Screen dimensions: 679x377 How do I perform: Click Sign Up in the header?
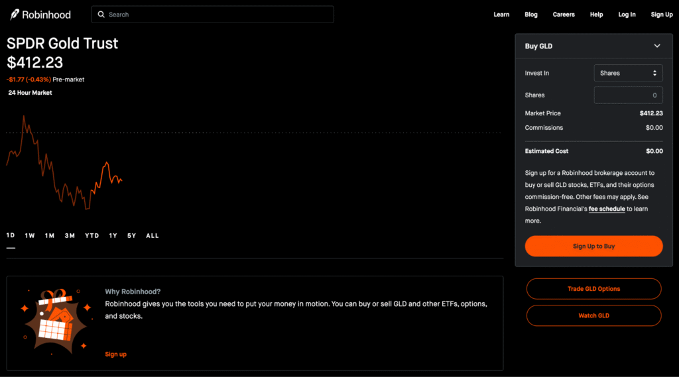click(x=662, y=15)
